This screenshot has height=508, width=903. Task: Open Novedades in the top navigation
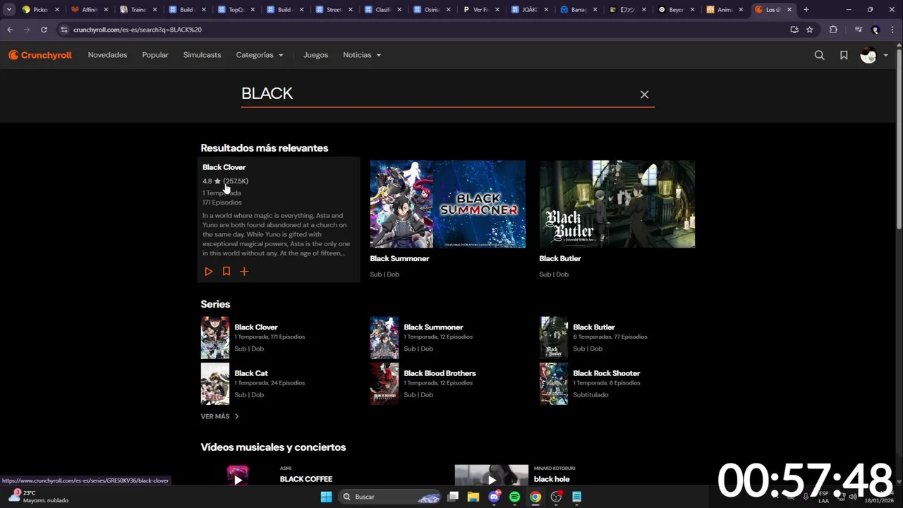pos(107,55)
